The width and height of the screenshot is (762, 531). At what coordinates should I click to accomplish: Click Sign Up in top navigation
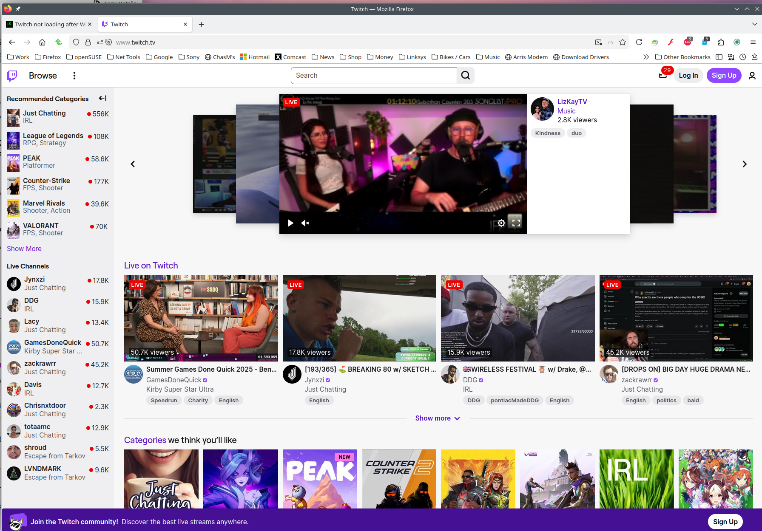point(724,76)
